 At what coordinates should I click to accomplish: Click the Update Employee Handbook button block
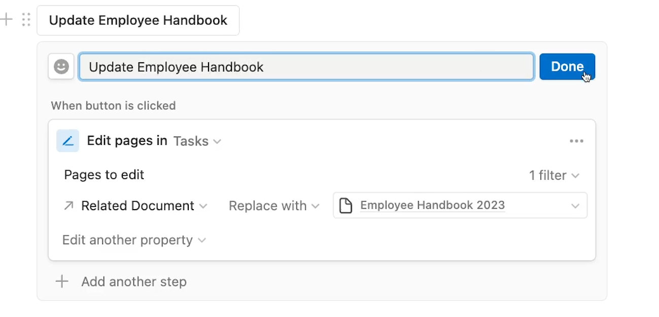138,20
